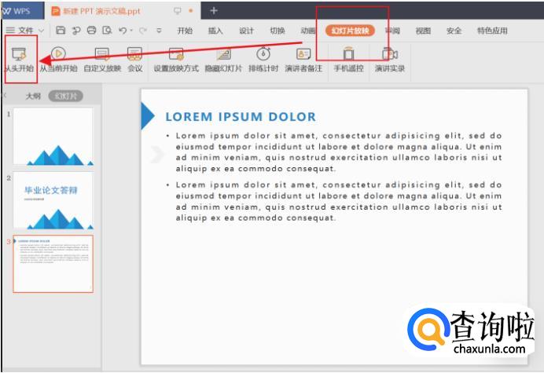Open phone remote control (手机遥控)
Image resolution: width=544 pixels, height=373 pixels.
tap(349, 60)
